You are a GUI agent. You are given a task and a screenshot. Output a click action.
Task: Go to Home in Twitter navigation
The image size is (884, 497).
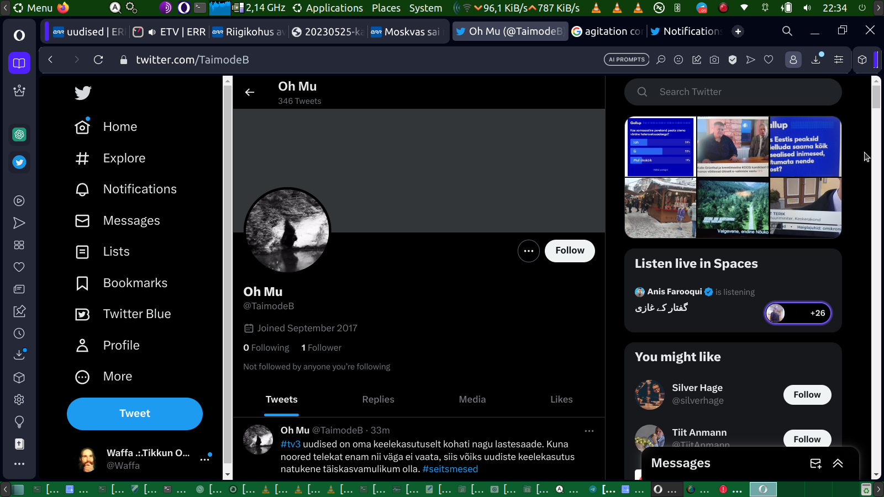(x=106, y=127)
